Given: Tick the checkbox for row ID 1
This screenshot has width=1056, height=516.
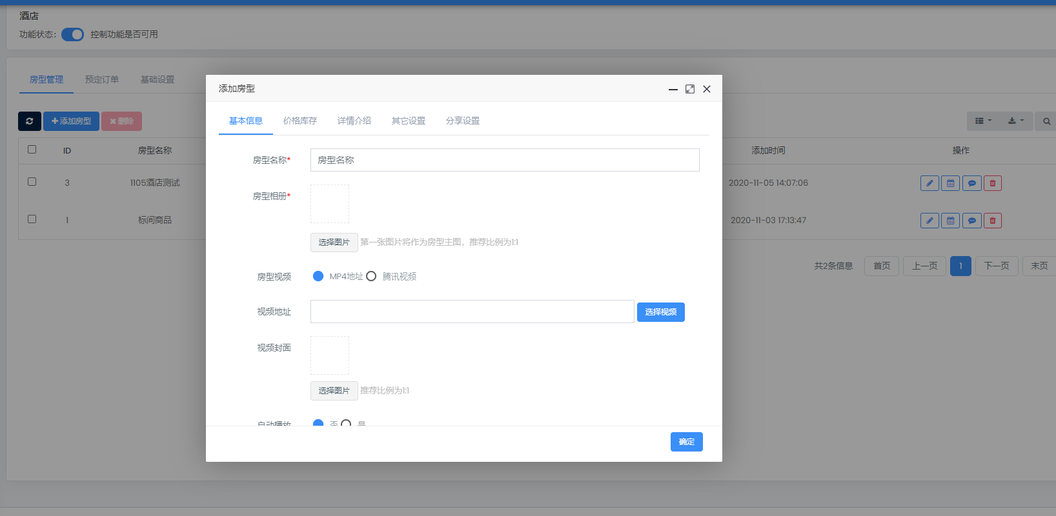Looking at the screenshot, I should 32,219.
